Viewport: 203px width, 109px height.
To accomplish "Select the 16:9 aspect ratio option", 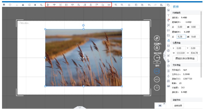I will (x=157, y=71).
